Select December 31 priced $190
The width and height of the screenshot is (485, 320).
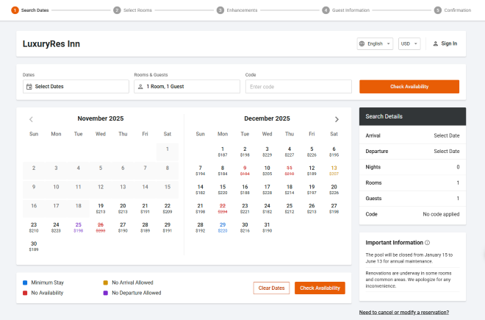[x=267, y=227]
